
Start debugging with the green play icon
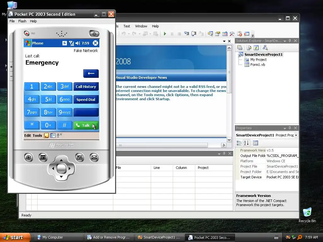point(165,33)
